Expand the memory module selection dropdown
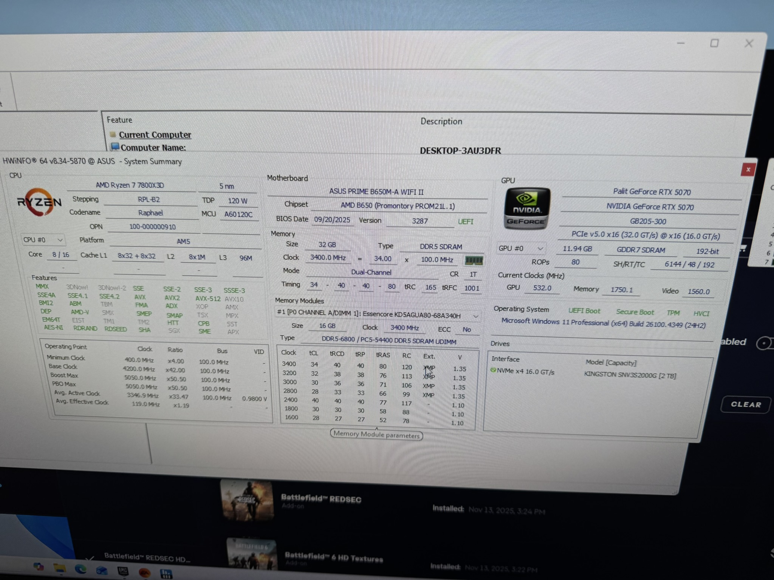Viewport: 774px width, 580px height. [x=476, y=316]
